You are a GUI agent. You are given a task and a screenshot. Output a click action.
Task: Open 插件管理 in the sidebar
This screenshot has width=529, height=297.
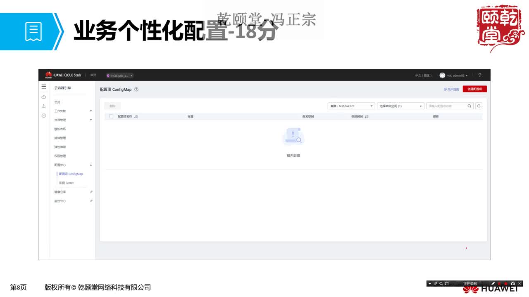(60, 138)
